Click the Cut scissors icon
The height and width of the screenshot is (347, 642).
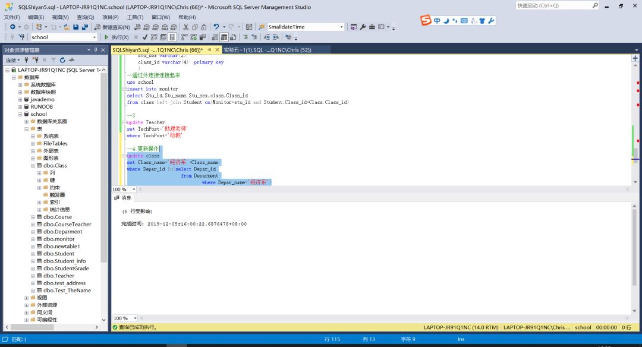click(x=186, y=27)
